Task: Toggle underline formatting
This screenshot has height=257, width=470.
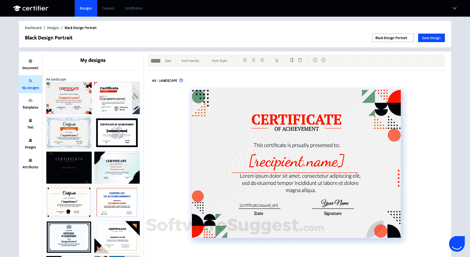Action: 277,60
